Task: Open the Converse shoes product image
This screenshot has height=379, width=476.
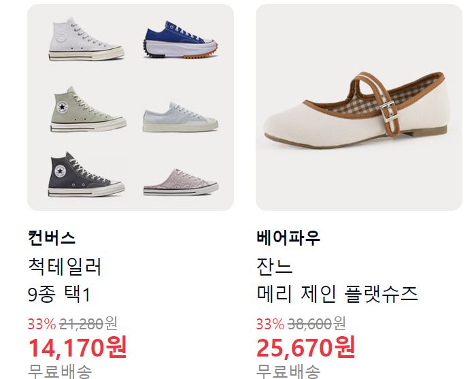Action: pyautogui.click(x=131, y=108)
